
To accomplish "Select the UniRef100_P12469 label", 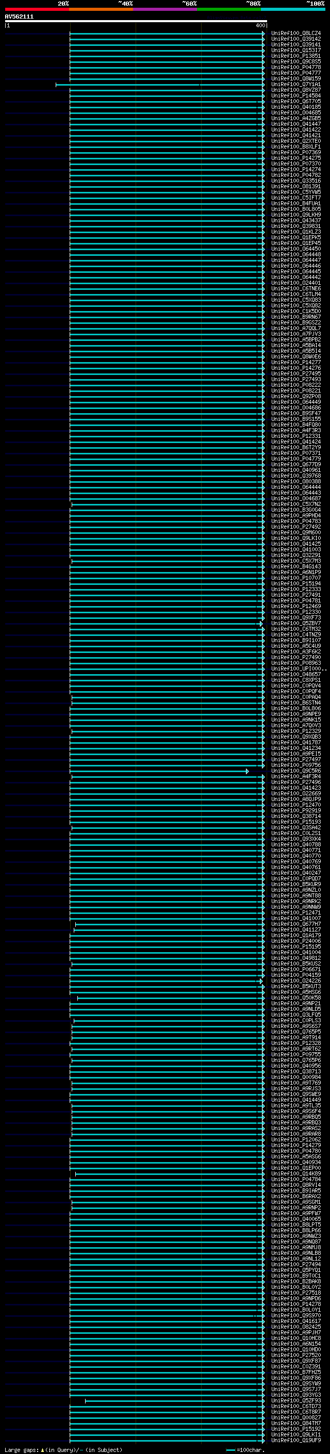I will coord(295,607).
